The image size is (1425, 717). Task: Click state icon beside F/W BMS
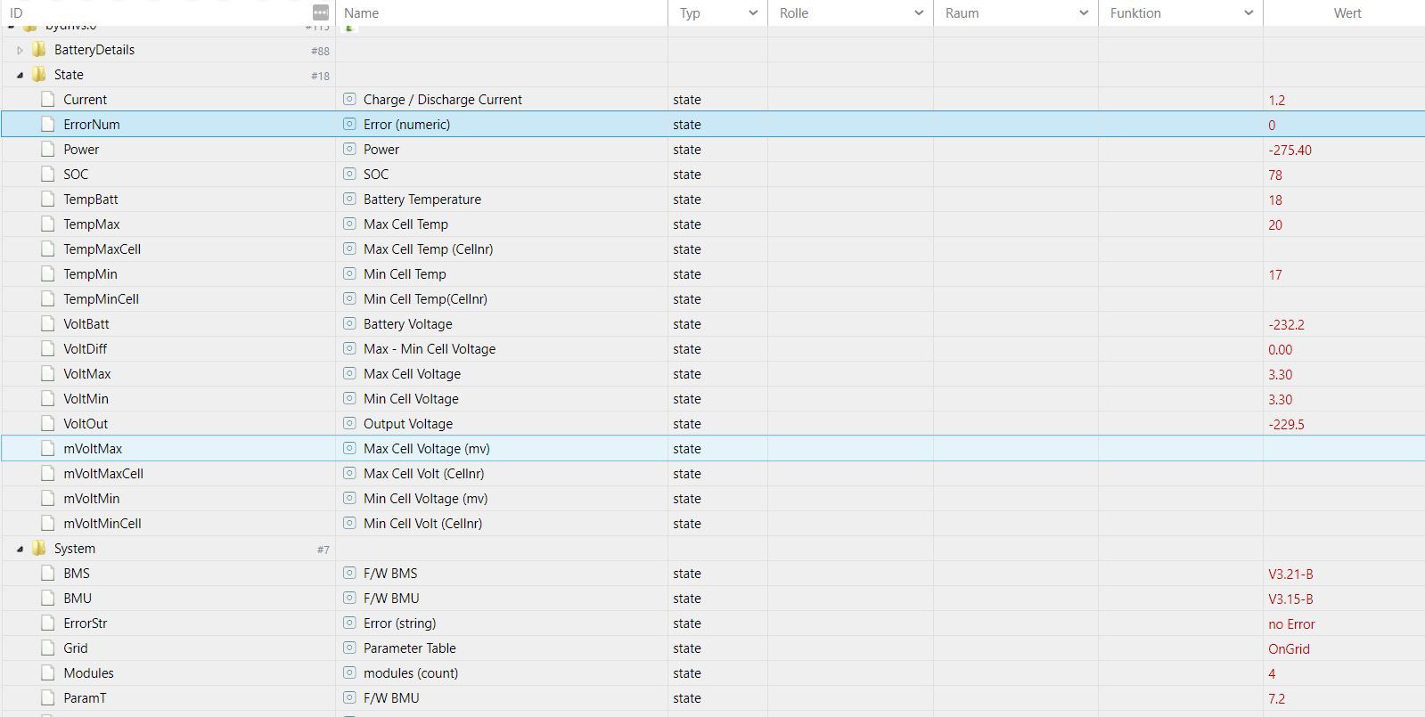click(x=349, y=574)
